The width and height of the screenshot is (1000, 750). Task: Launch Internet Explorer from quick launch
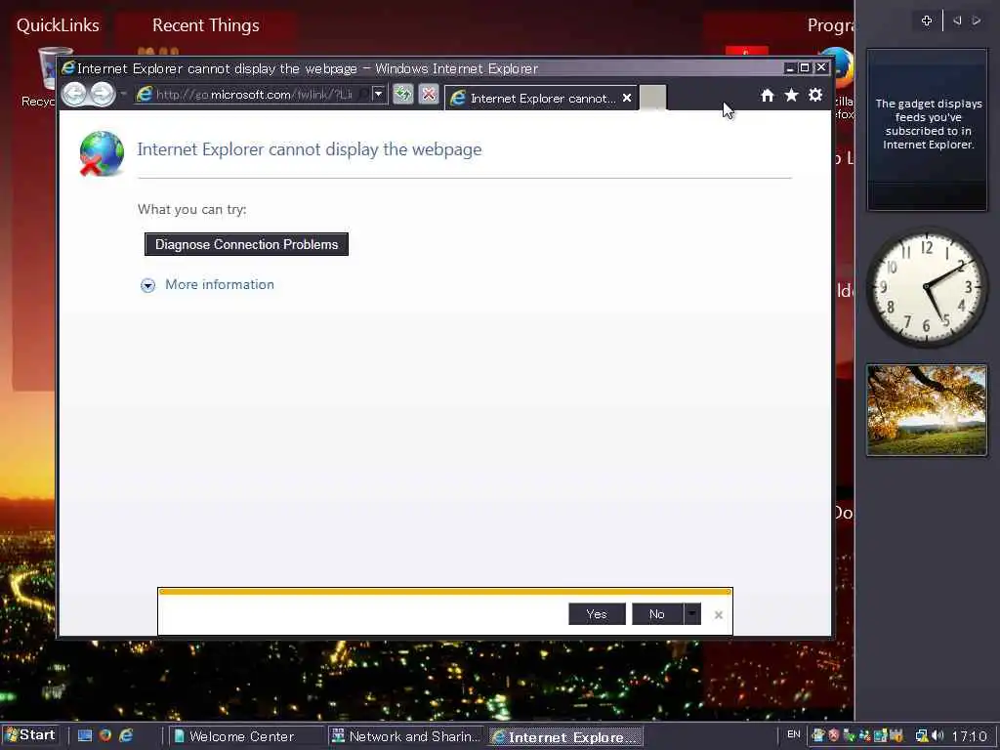pyautogui.click(x=126, y=735)
